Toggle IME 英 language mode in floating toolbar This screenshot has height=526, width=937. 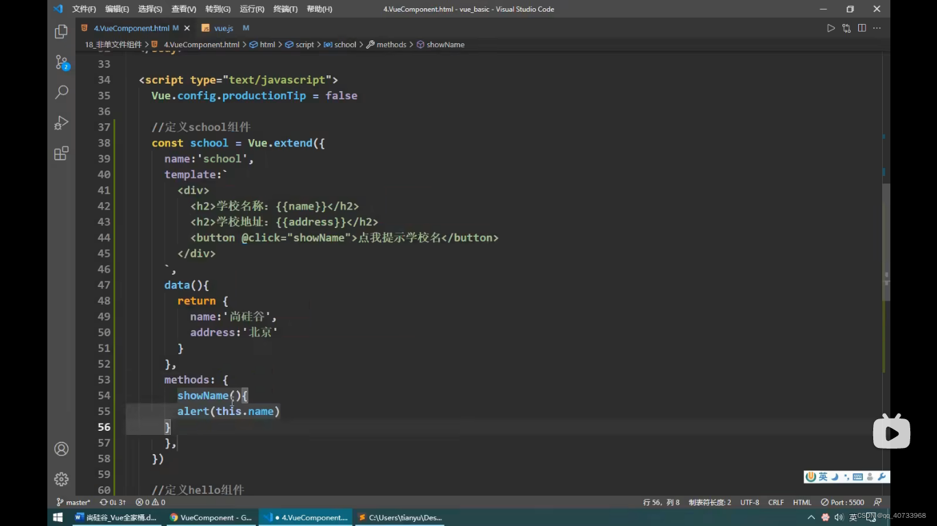(x=823, y=477)
